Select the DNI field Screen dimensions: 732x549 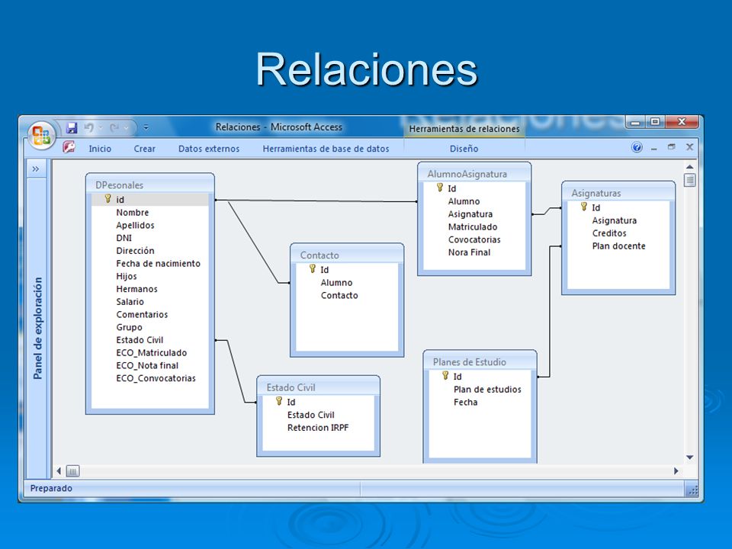pyautogui.click(x=124, y=238)
